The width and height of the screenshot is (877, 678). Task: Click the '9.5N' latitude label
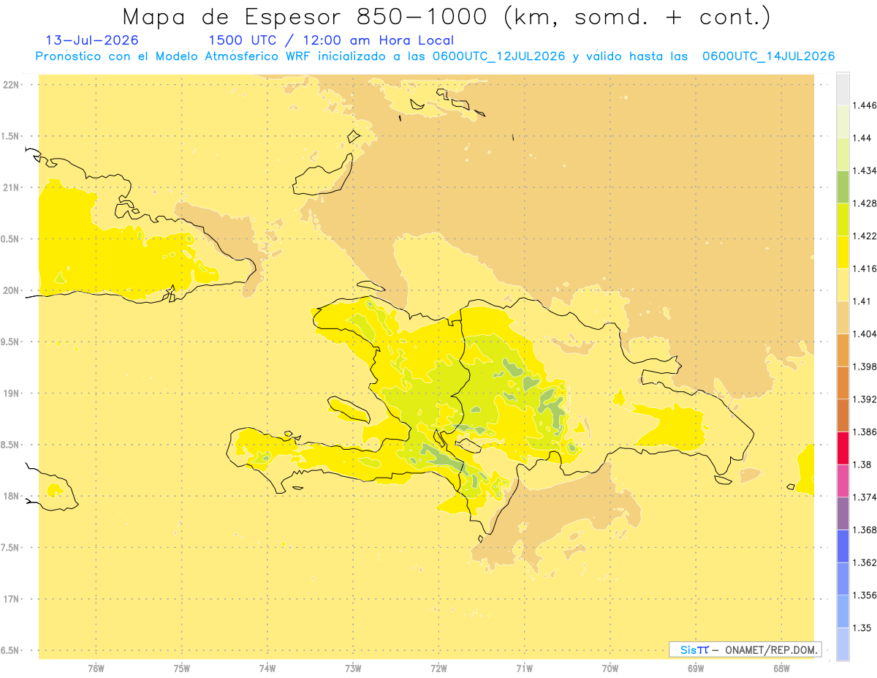(x=11, y=342)
